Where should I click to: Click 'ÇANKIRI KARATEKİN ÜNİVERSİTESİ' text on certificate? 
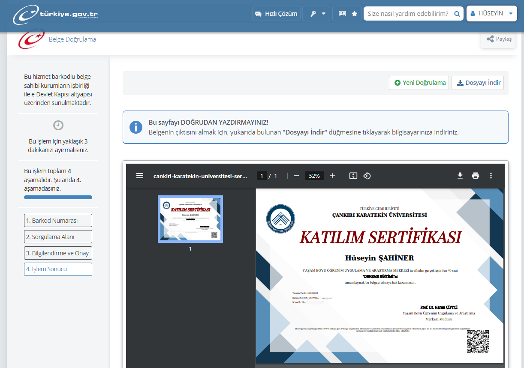(379, 215)
